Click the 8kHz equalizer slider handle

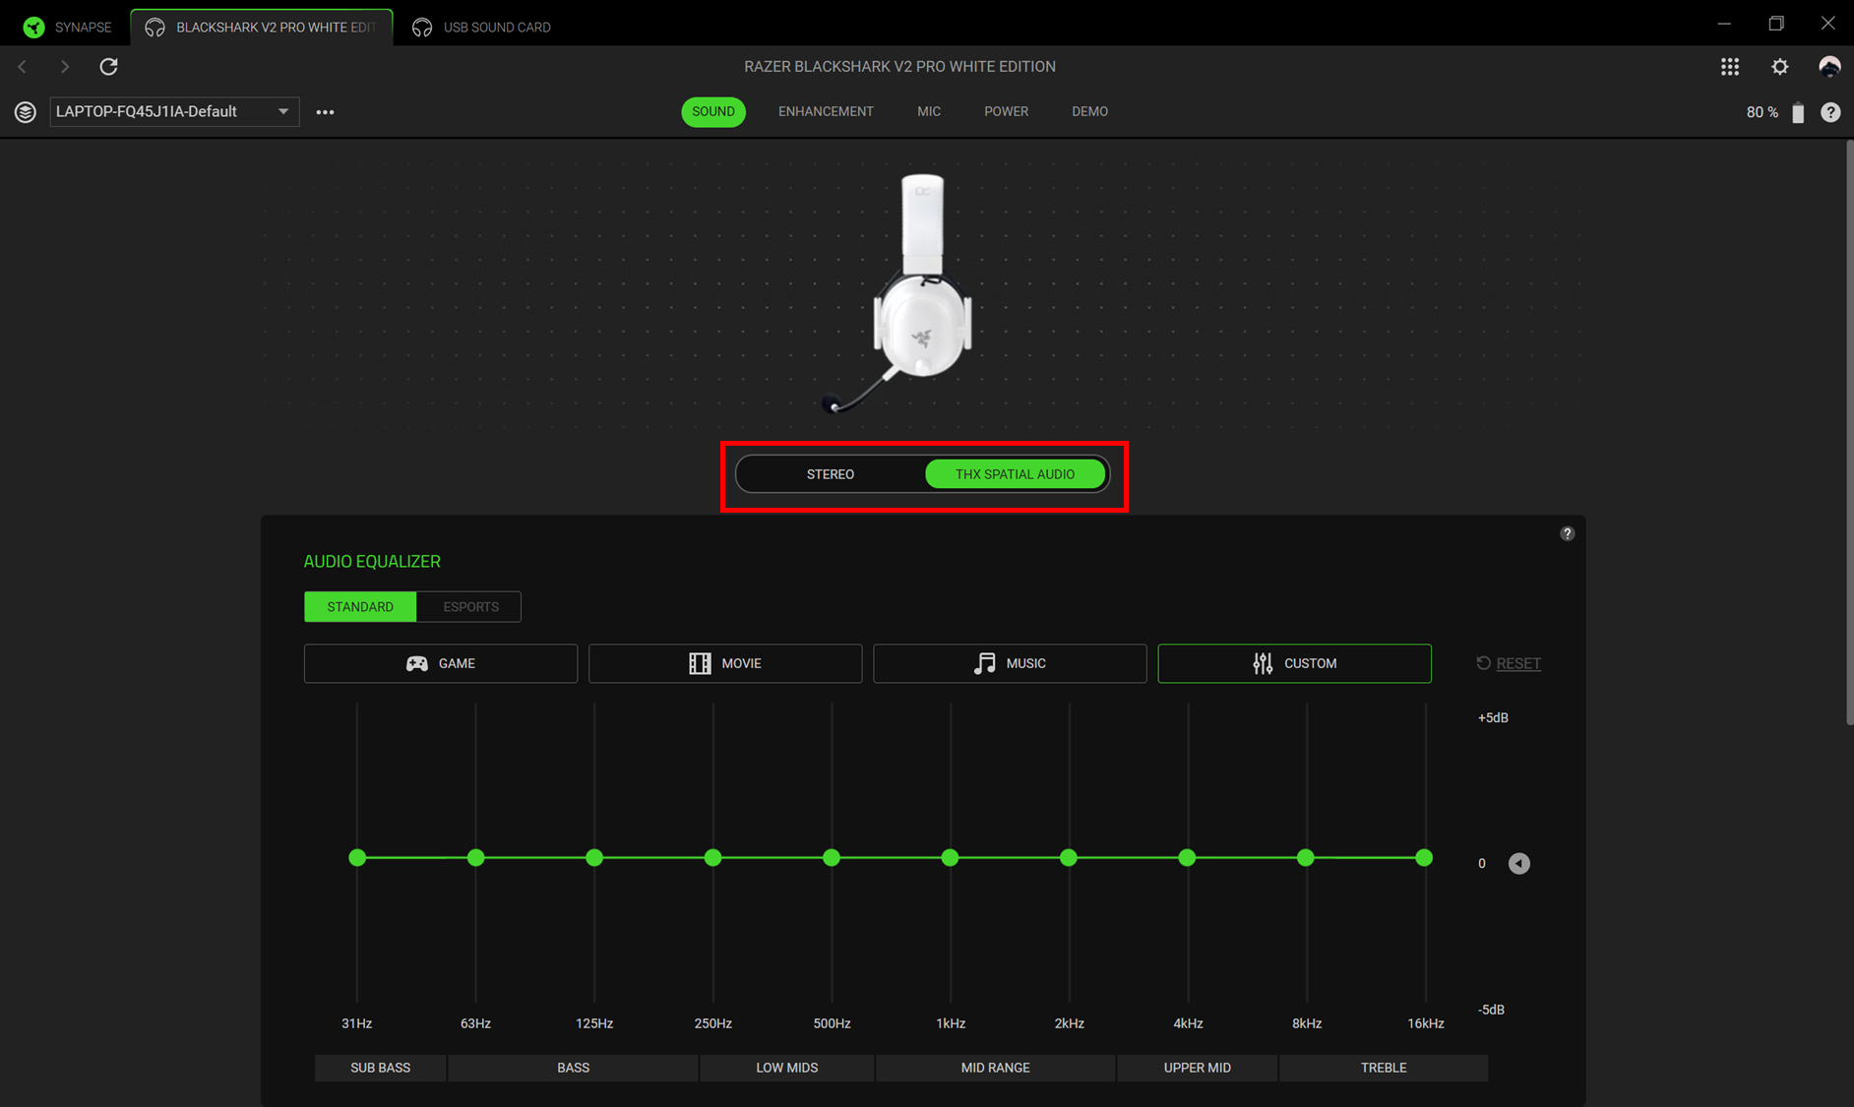[1306, 858]
